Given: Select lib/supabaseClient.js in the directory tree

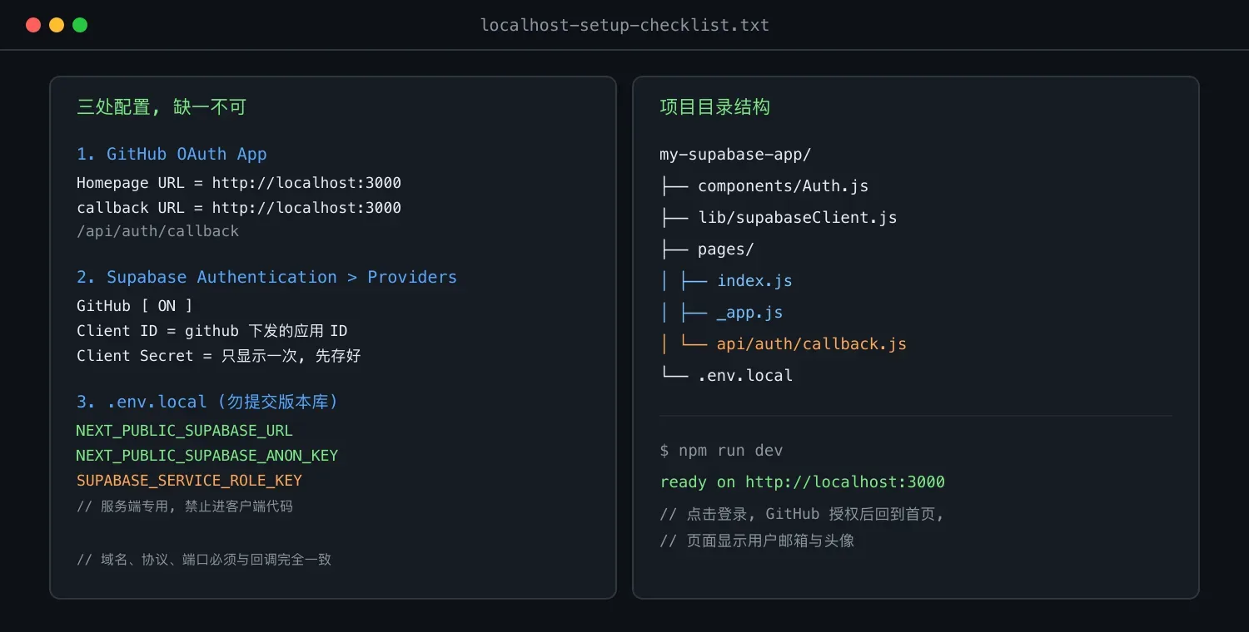Looking at the screenshot, I should pyautogui.click(x=798, y=218).
